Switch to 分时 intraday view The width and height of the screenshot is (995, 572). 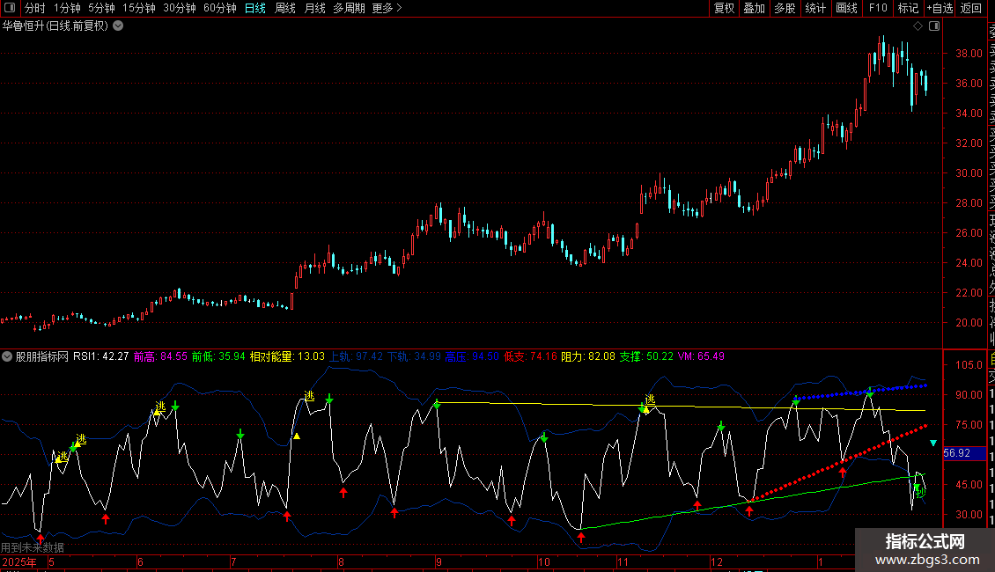tap(34, 8)
